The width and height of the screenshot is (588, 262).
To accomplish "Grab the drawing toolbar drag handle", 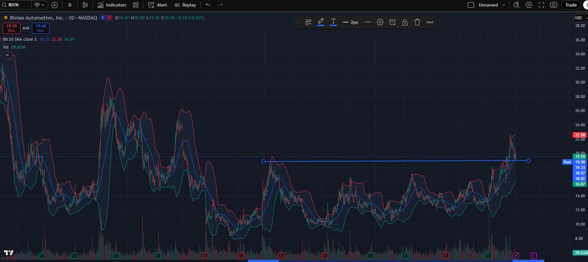I will (x=298, y=22).
